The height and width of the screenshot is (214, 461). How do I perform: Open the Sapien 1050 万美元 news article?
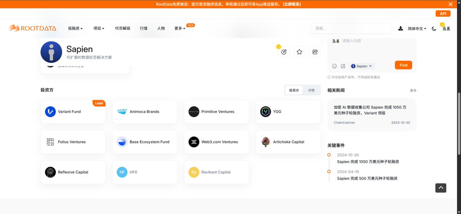(x=370, y=110)
